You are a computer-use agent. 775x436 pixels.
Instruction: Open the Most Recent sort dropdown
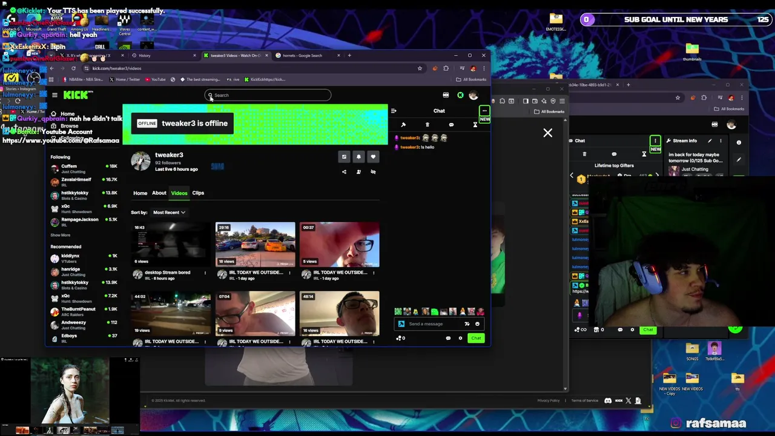(x=169, y=213)
